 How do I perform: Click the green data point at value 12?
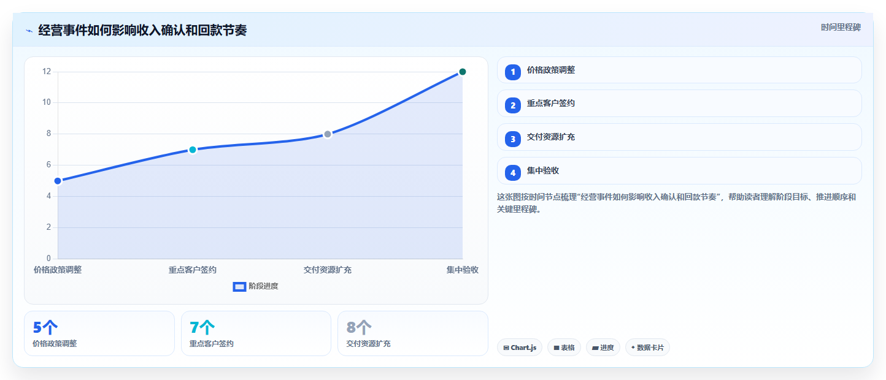(463, 72)
